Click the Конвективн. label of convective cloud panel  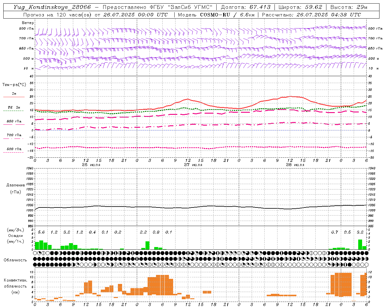tap(16, 280)
